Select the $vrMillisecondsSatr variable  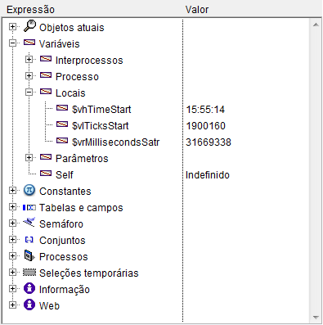pos(115,142)
